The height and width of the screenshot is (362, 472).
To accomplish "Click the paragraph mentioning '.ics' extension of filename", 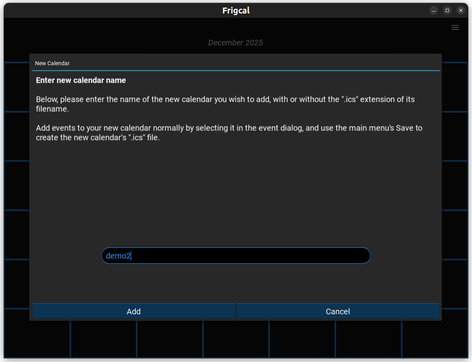I will pos(225,104).
